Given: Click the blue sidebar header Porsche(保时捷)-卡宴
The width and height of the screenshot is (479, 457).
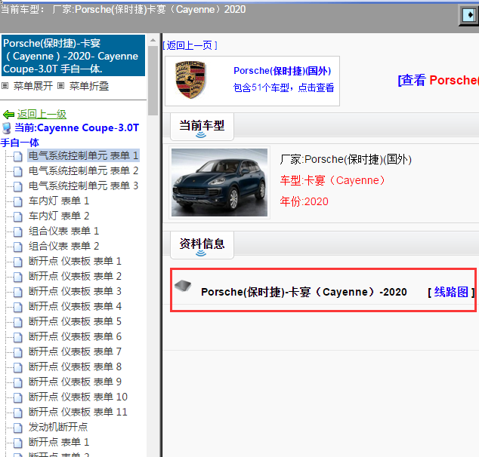Looking at the screenshot, I should click(73, 56).
